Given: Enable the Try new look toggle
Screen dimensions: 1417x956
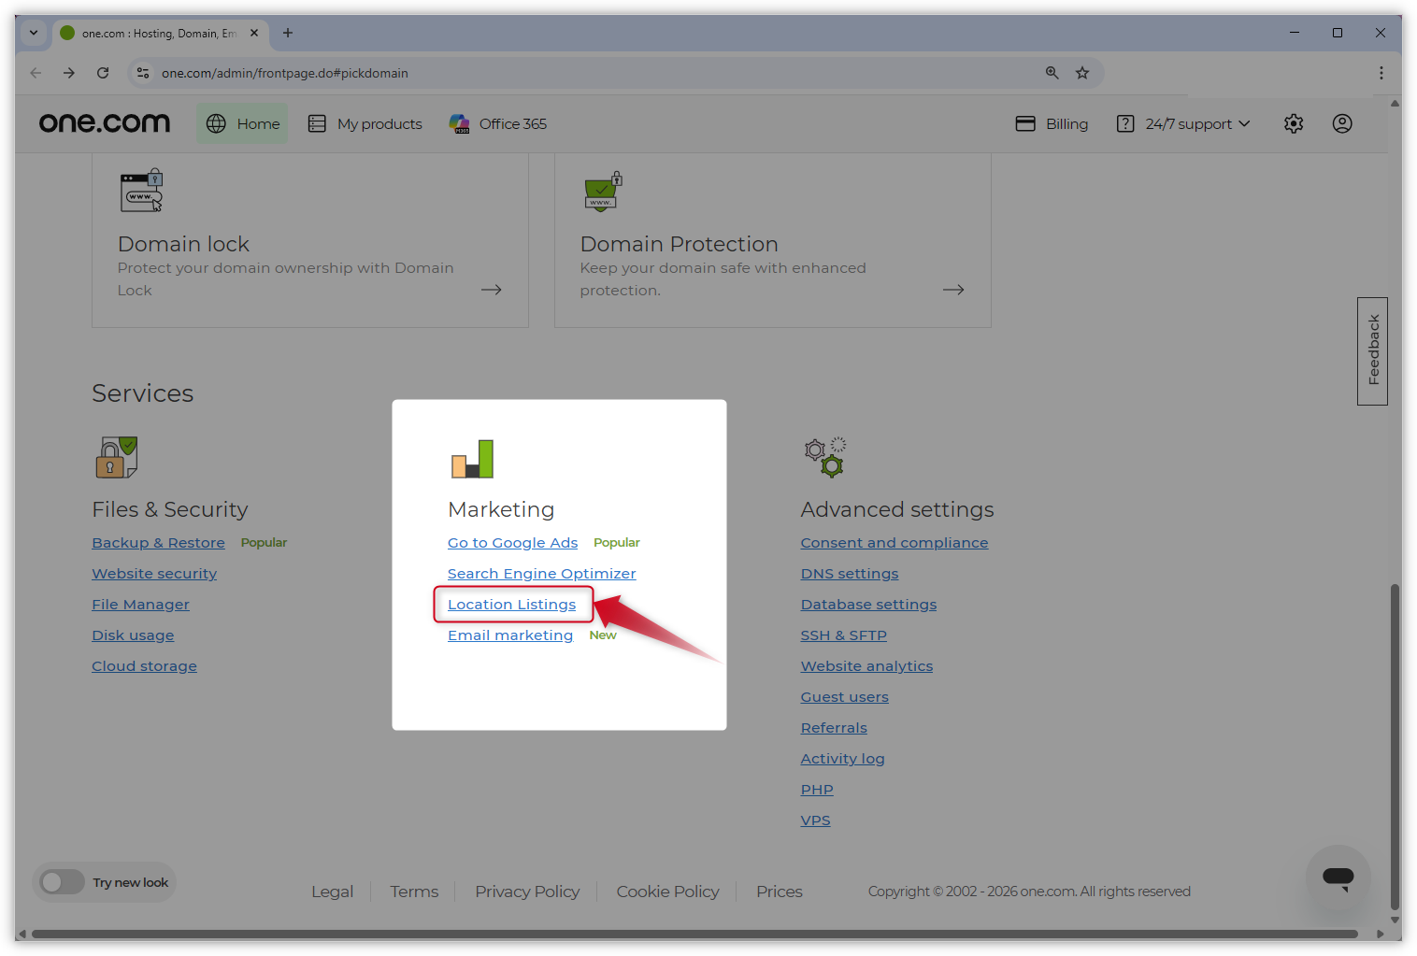Looking at the screenshot, I should (x=62, y=881).
